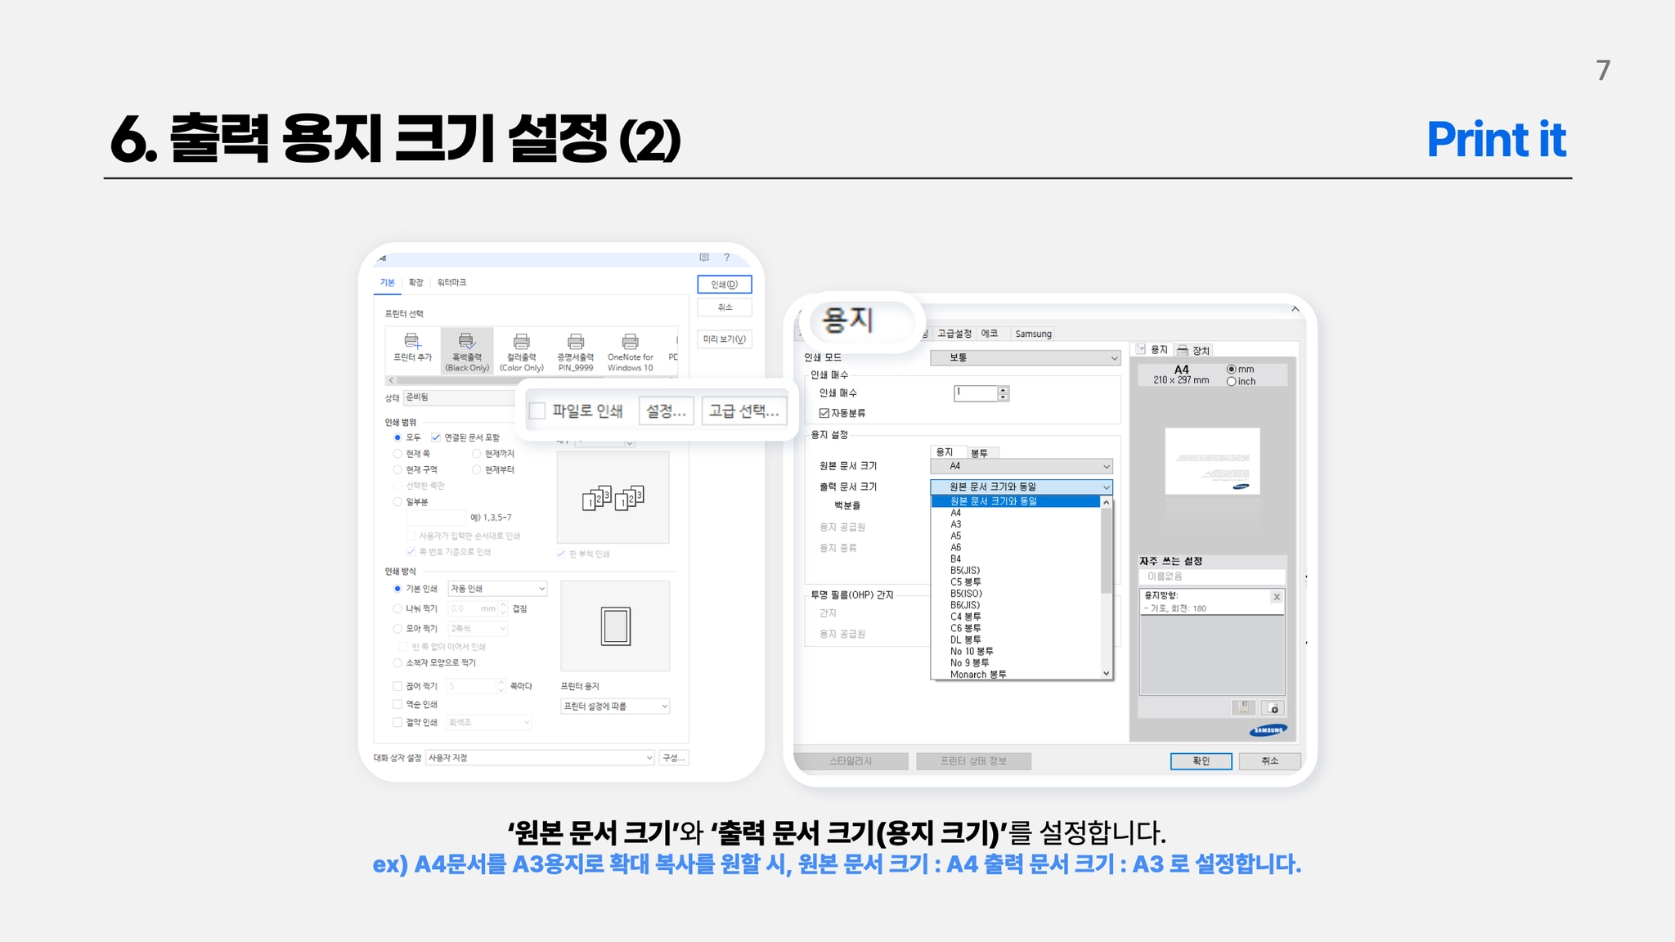Choose the 증명서출력 PIN_9999 printer icon
Screen dimensions: 1675x942
576,342
